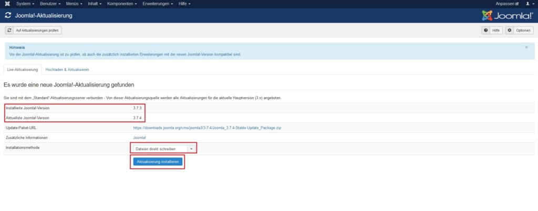Open the Inhalt menu
538x211 pixels.
[x=95, y=4]
